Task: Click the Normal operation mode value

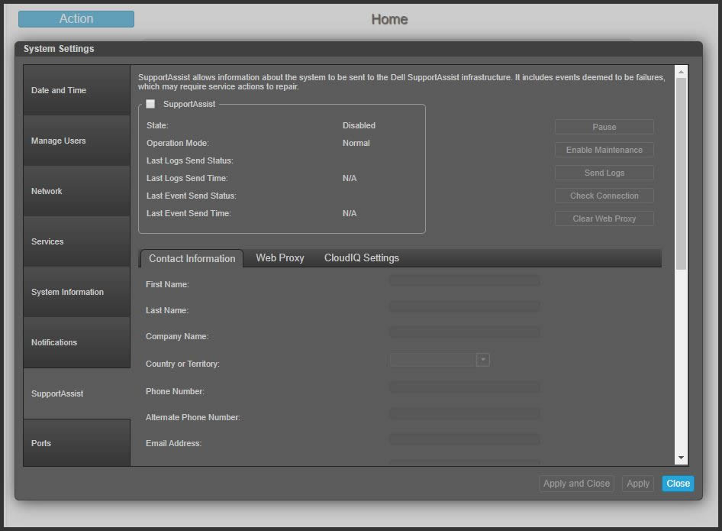Action: pos(356,143)
